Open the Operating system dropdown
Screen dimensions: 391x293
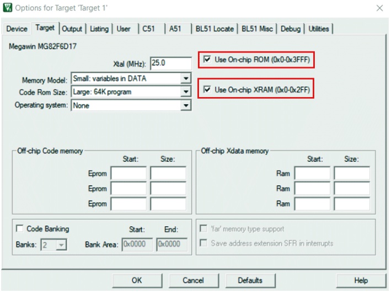[x=186, y=105]
